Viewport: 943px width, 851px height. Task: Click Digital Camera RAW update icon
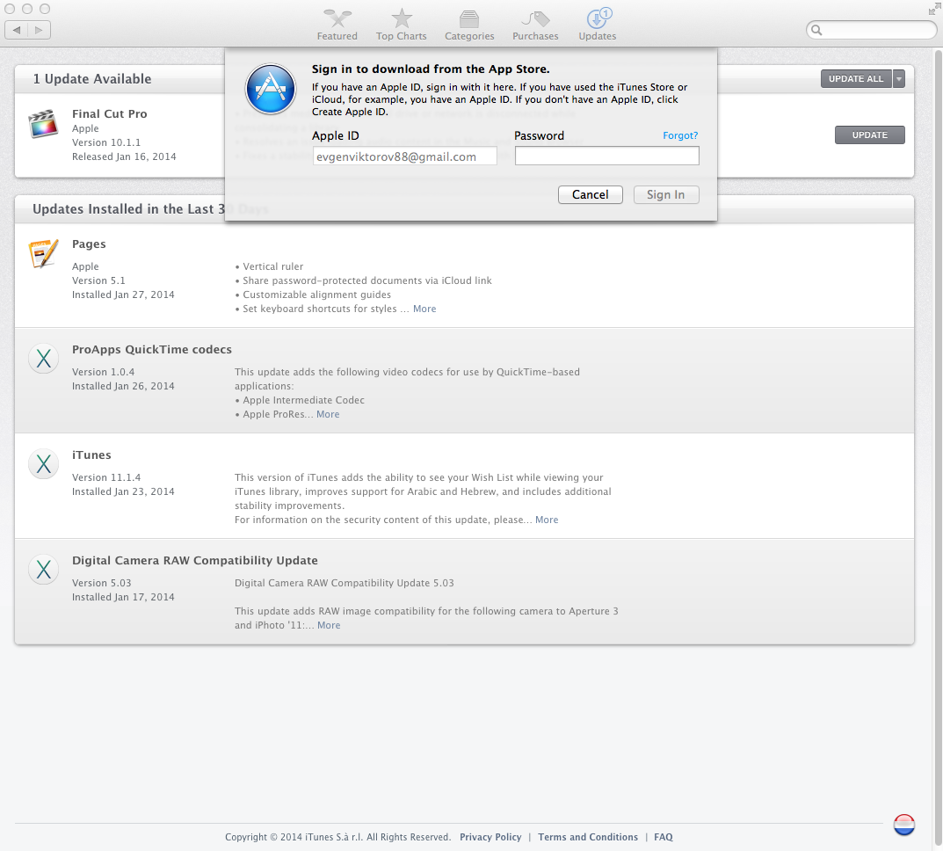(43, 569)
